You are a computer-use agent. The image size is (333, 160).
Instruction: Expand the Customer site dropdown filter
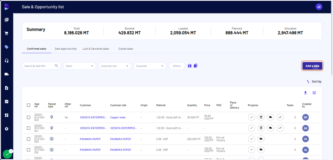(115, 66)
